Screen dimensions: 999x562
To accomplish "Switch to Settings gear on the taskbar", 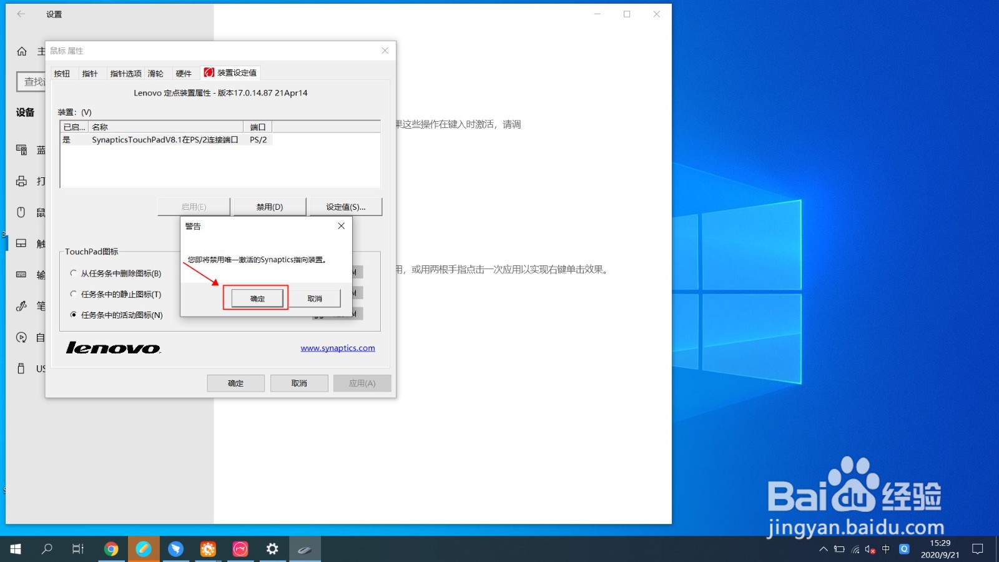I will [272, 549].
